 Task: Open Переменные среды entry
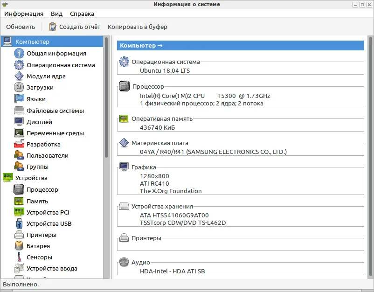click(55, 133)
